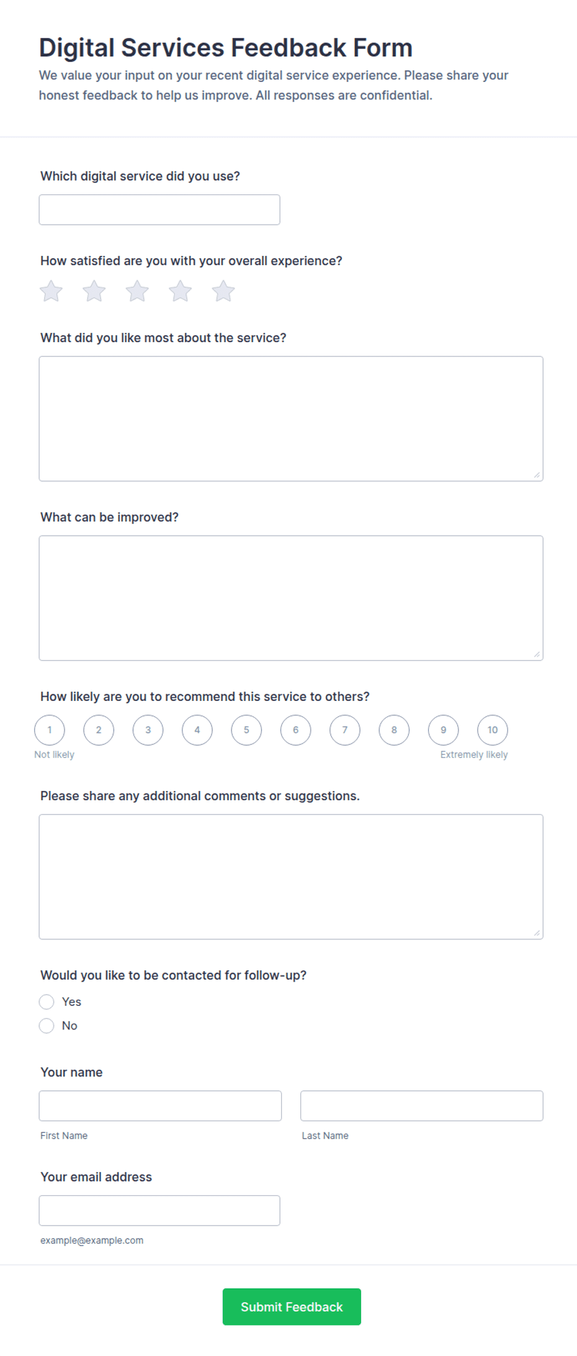The height and width of the screenshot is (1356, 577).
Task: Pick recommendation score 5
Action: click(246, 730)
